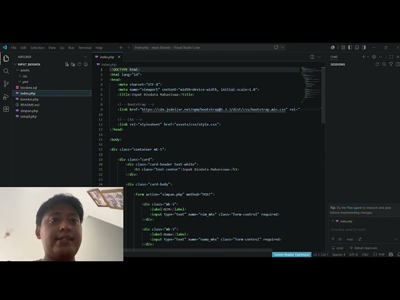Collapse all folders in Explorer
Viewport: 400px width, 300px height.
coord(86,64)
